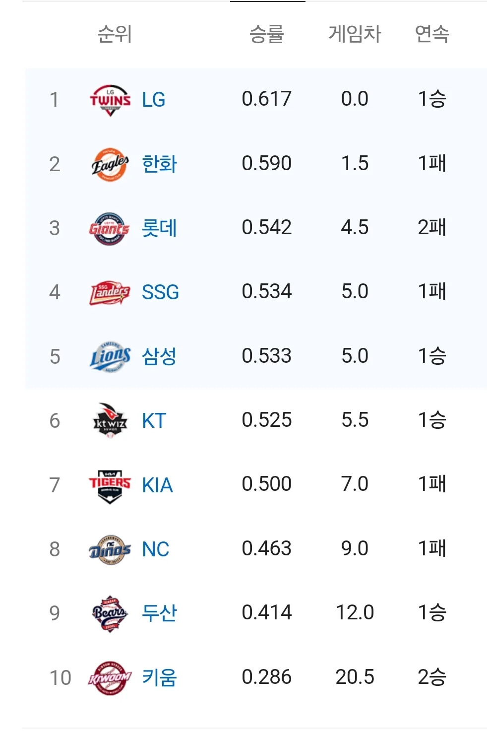Open the 키움 team name link
Screen dimensions: 487x737
[x=159, y=677]
